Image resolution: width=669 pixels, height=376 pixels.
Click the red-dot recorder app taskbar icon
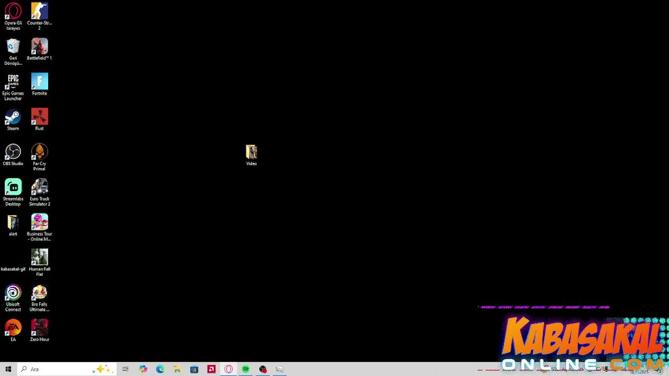[x=263, y=369]
